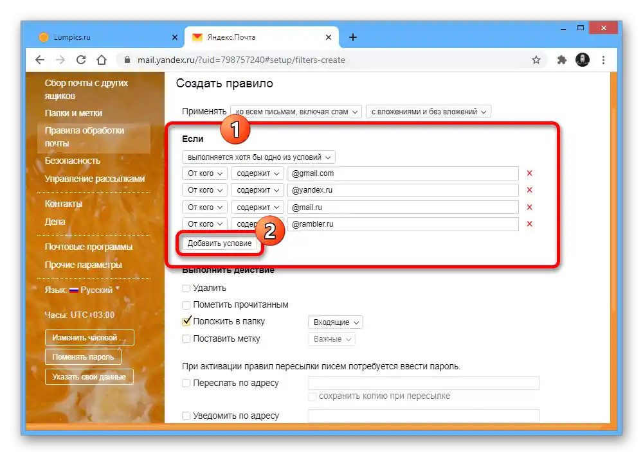The width and height of the screenshot is (643, 456).
Task: Click the field containing @yandex.ru
Action: coord(403,190)
